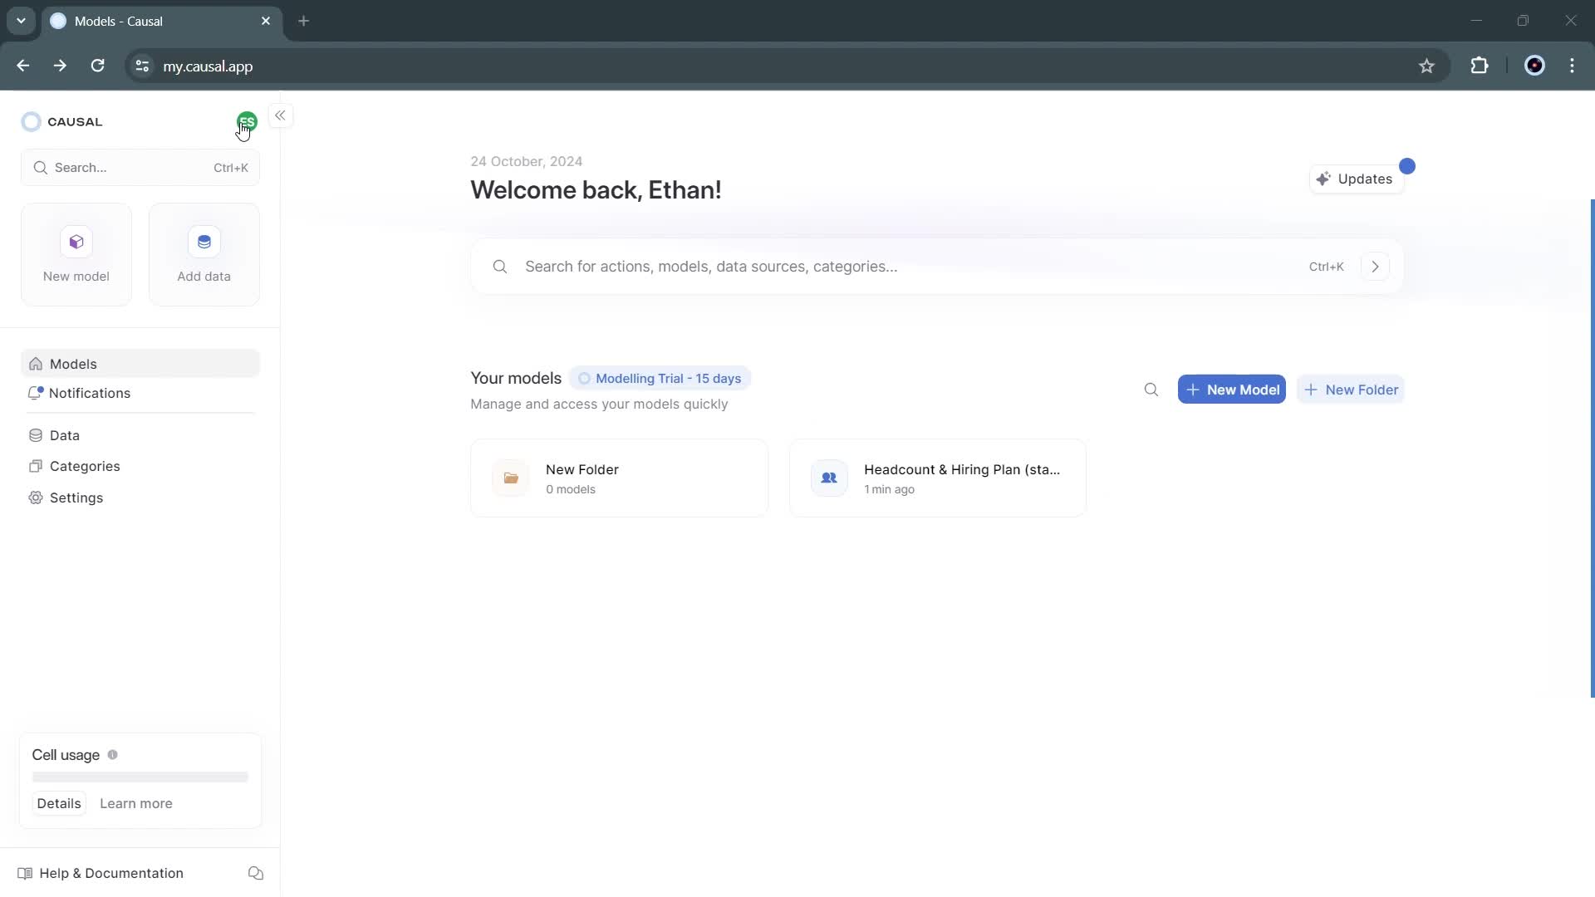Toggle the collapse sidebar arrow
The height and width of the screenshot is (897, 1595).
(281, 115)
